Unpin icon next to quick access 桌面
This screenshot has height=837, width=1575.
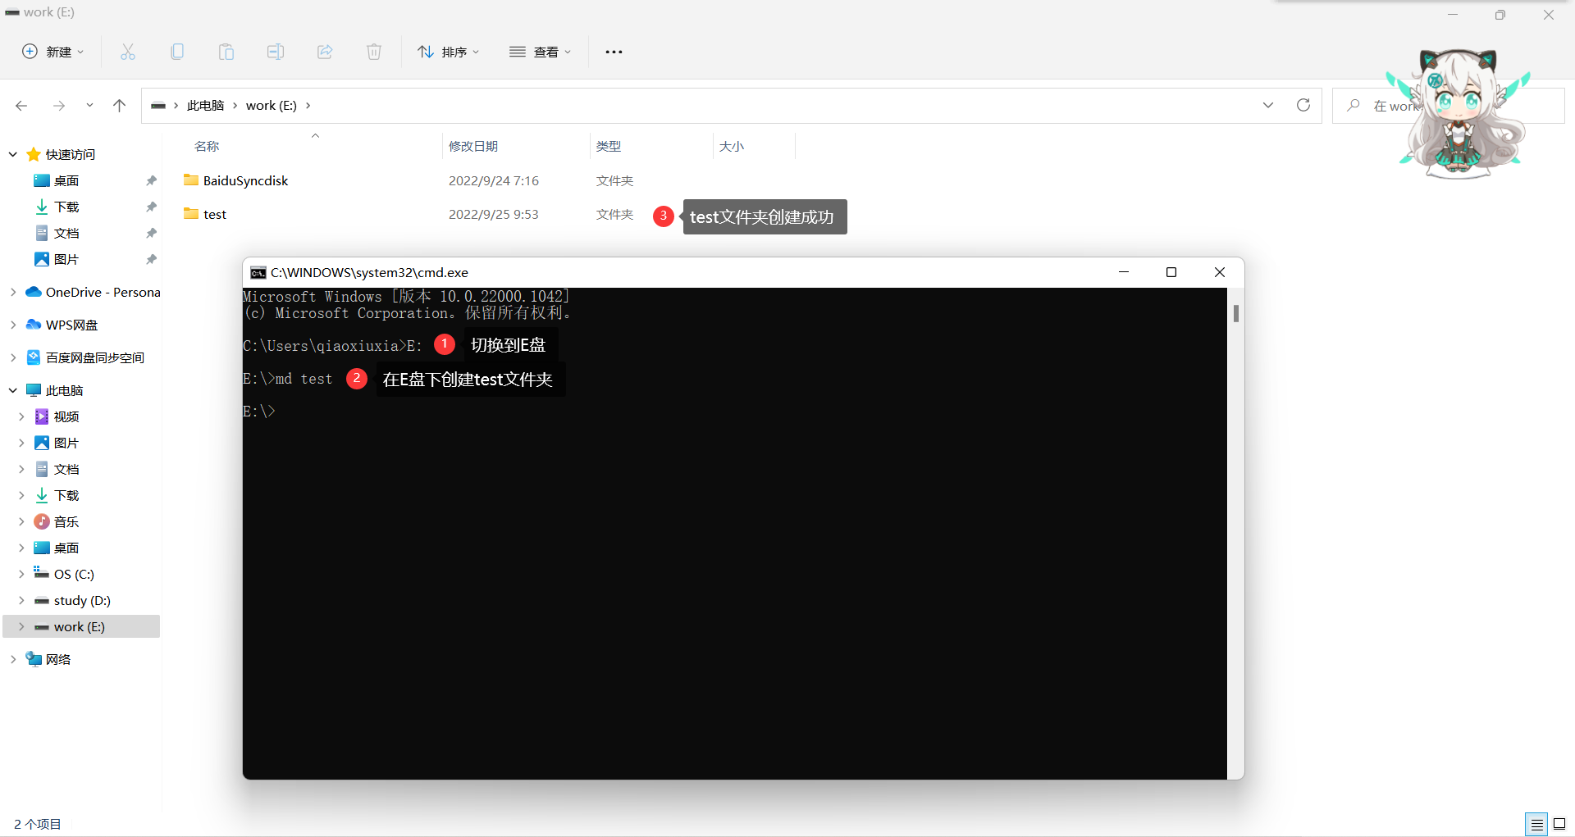click(151, 180)
